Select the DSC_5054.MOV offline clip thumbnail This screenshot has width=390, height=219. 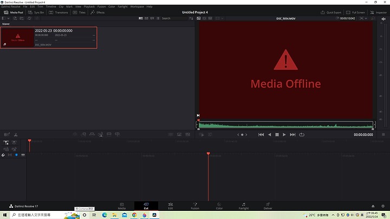pos(18,38)
